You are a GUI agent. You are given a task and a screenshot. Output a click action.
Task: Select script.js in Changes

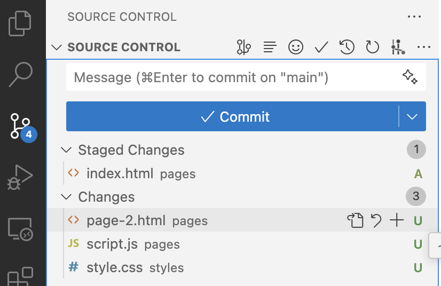242,244
